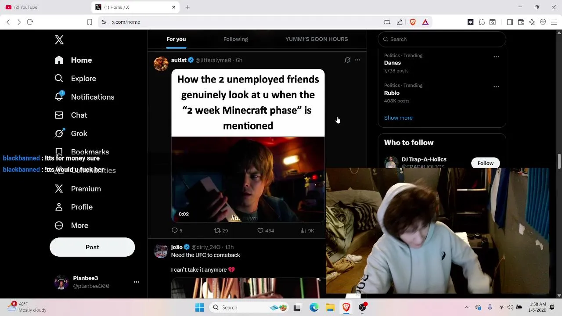Open Chat from the sidebar

click(71, 115)
